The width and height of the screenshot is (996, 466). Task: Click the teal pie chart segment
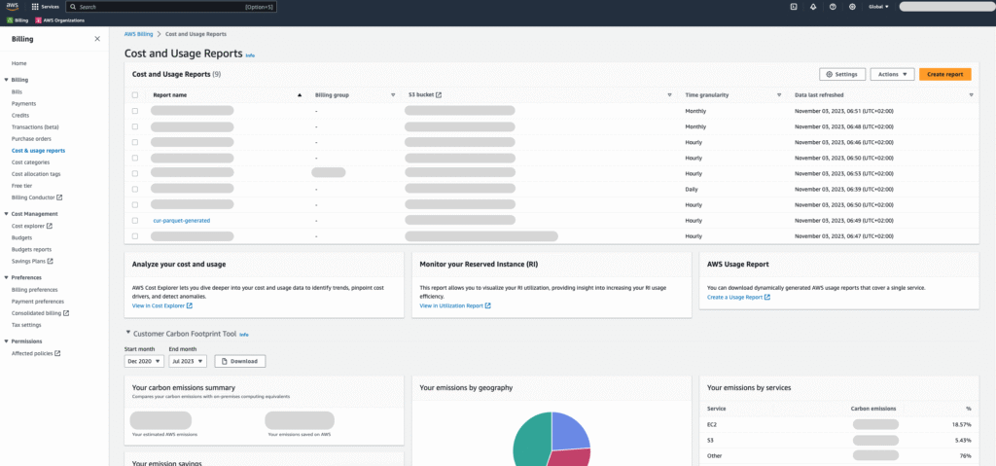point(530,442)
